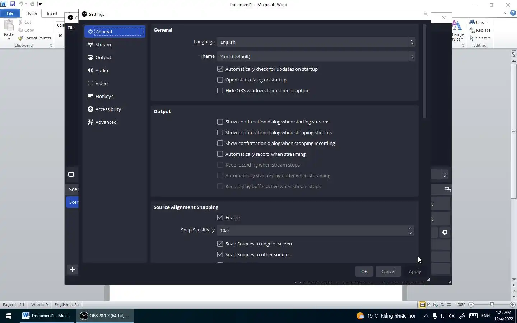Image resolution: width=517 pixels, height=323 pixels.
Task: Open Word Help question mark icon
Action: click(x=513, y=13)
